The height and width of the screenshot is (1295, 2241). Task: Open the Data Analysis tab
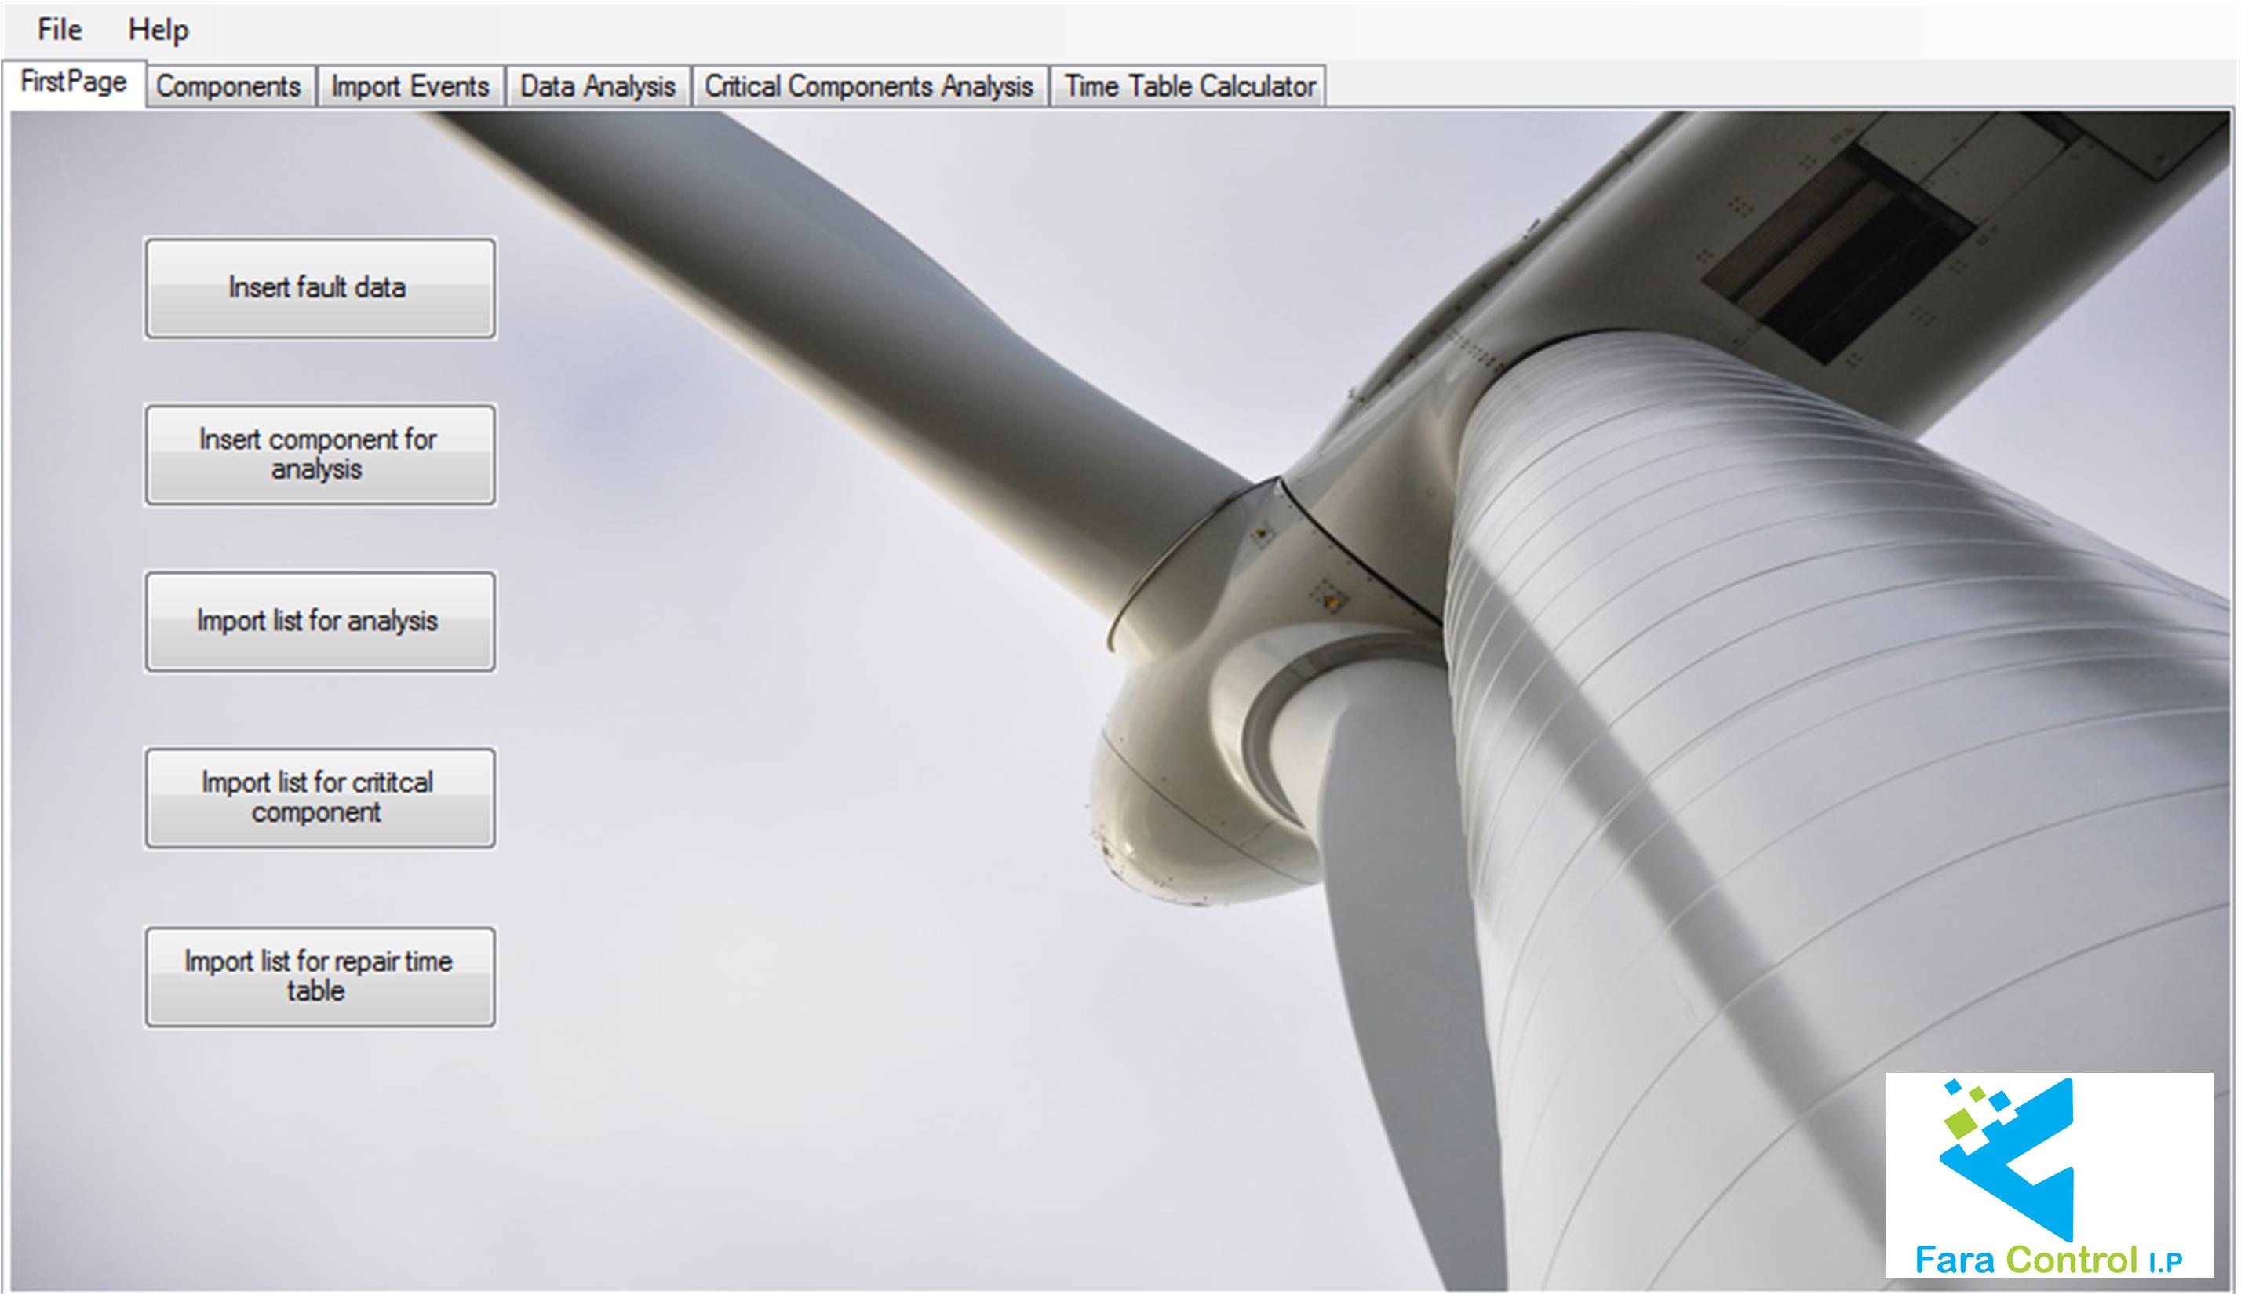597,87
